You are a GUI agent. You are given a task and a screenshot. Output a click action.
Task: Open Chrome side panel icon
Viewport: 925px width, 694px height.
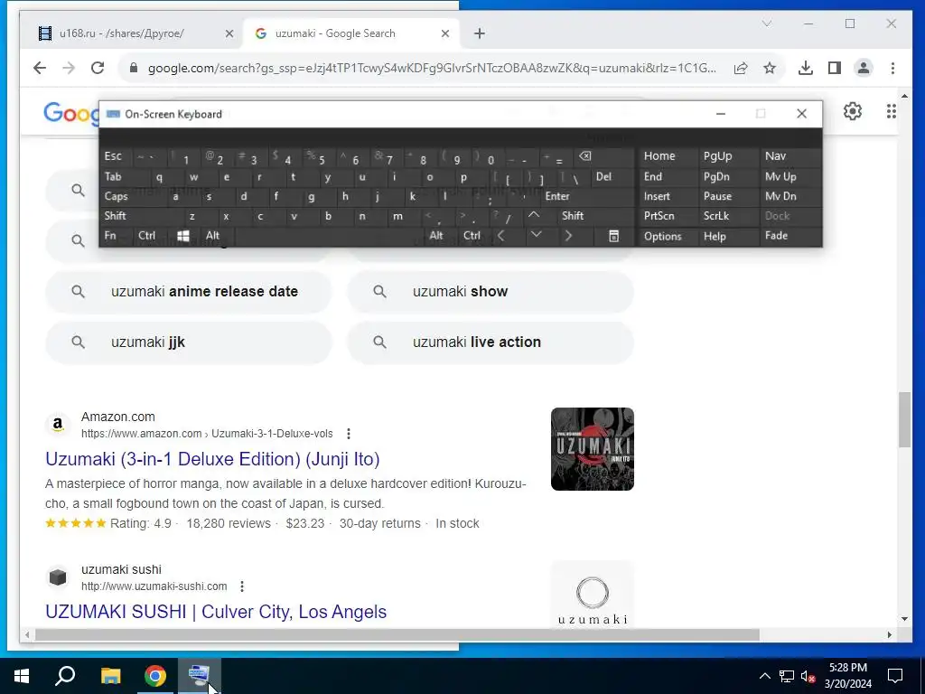click(834, 68)
